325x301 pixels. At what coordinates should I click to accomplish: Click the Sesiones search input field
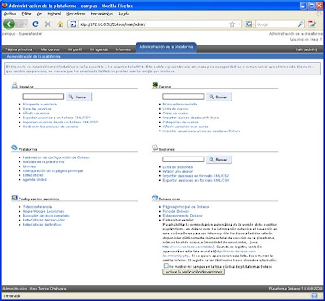click(184, 160)
